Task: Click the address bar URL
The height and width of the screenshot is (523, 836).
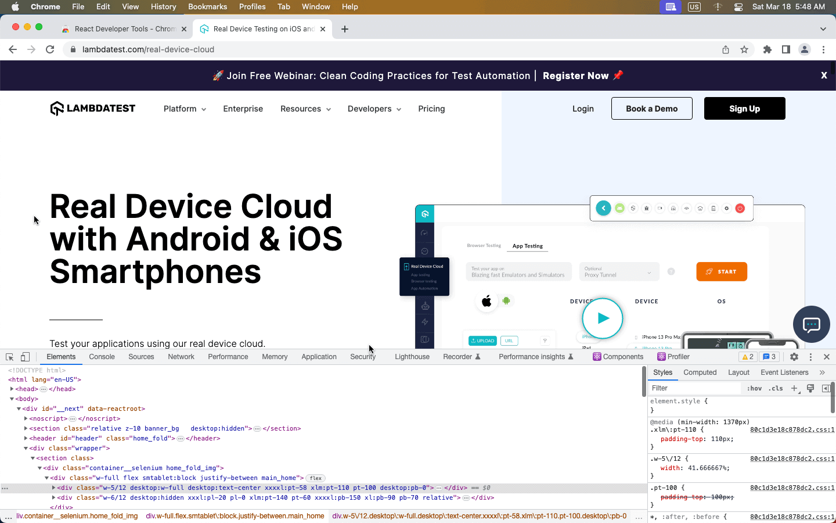Action: (x=148, y=49)
